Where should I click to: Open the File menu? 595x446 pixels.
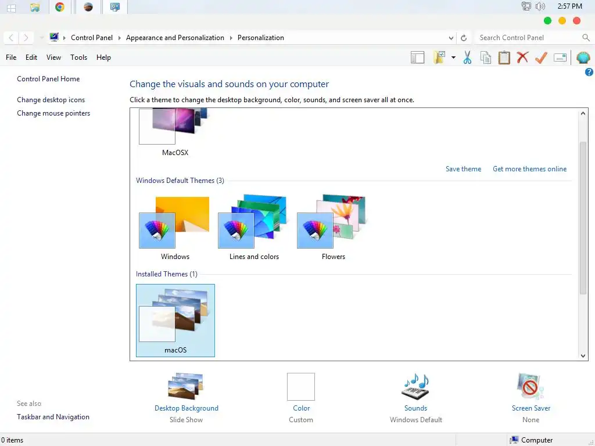(x=11, y=57)
